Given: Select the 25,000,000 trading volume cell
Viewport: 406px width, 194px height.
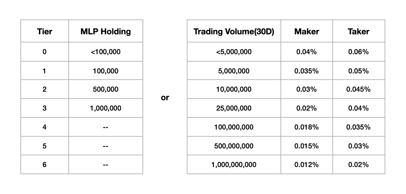Looking at the screenshot, I should pyautogui.click(x=234, y=108).
